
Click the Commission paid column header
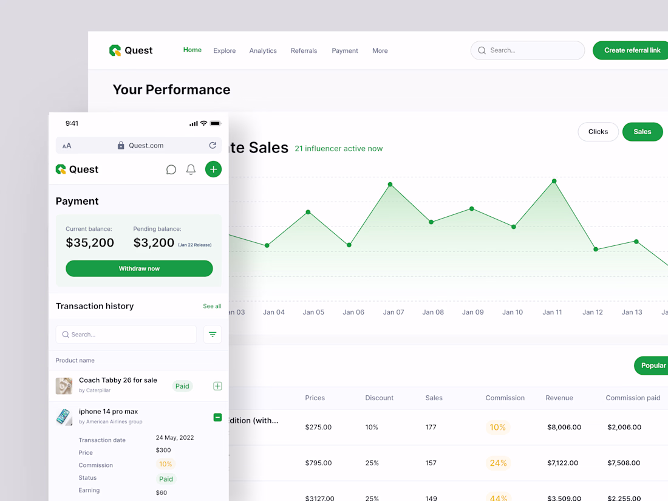click(x=633, y=398)
